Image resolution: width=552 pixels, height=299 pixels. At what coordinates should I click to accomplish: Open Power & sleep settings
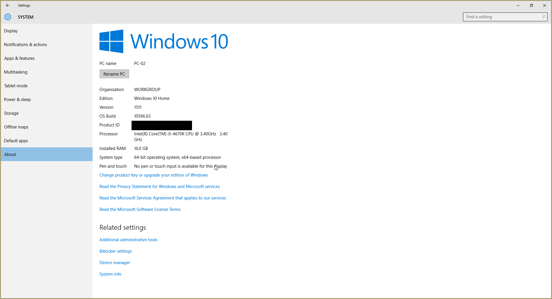17,99
